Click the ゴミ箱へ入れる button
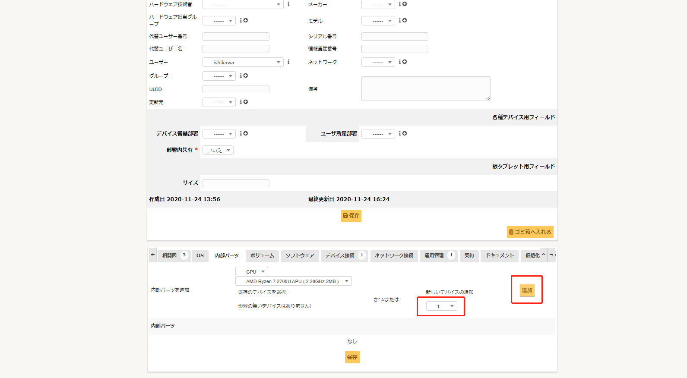This screenshot has width=687, height=378. (x=530, y=232)
